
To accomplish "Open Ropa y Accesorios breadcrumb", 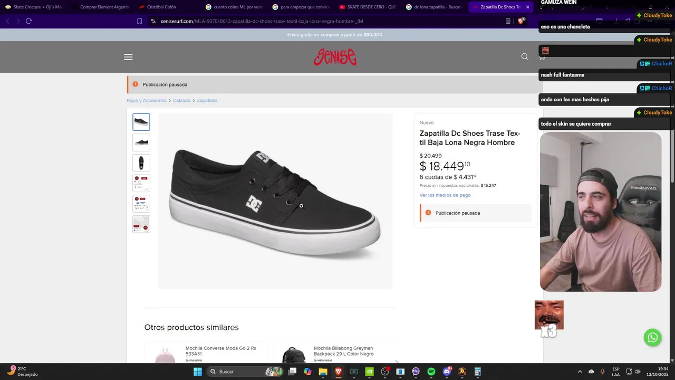I will click(x=147, y=100).
